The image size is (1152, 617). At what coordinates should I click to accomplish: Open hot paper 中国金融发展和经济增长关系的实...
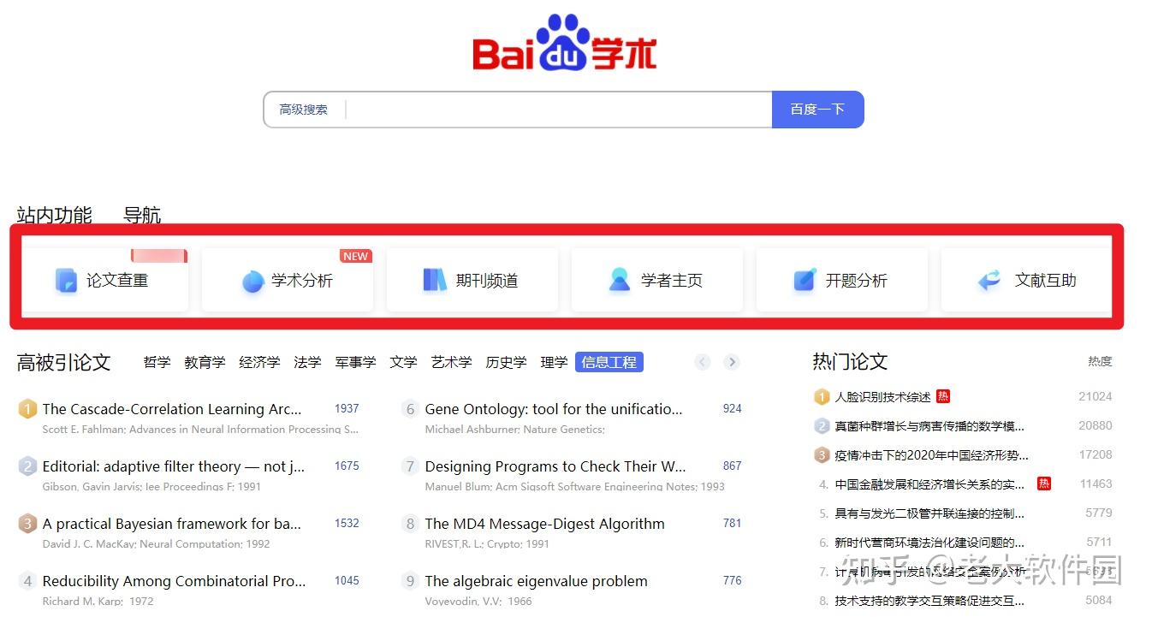click(929, 484)
